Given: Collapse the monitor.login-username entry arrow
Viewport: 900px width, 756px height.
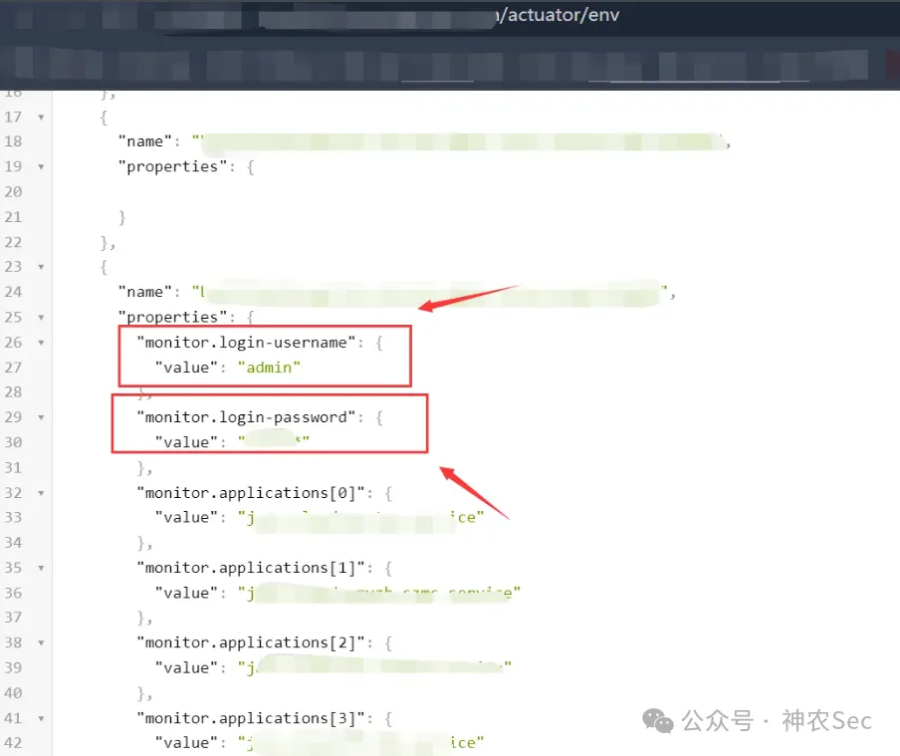Looking at the screenshot, I should coord(41,343).
